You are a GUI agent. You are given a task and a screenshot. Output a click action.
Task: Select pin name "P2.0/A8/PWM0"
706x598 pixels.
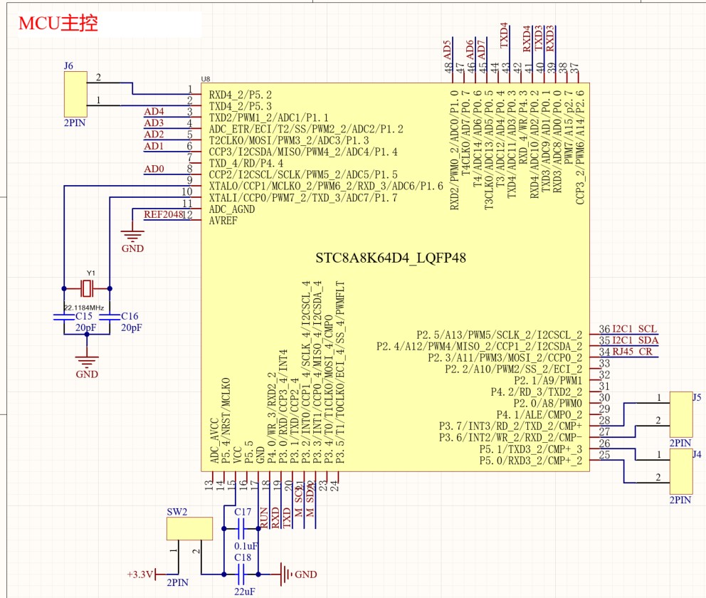548,404
